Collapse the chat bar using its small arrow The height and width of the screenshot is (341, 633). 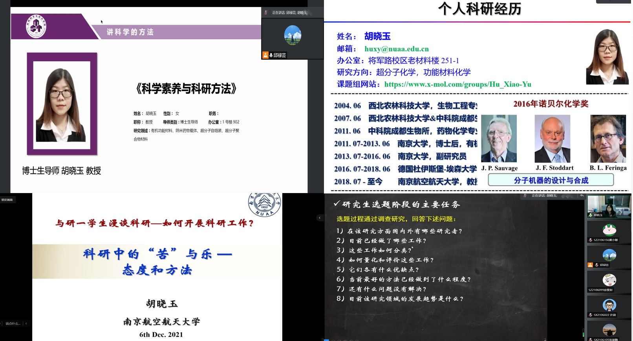pyautogui.click(x=26, y=323)
